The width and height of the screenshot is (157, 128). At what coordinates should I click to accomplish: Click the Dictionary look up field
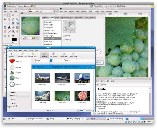pos(126,84)
